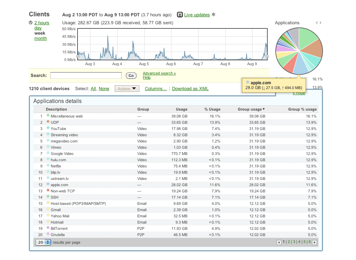Click the blip.tv row name
Screen dimensions: 356x260
(55, 172)
